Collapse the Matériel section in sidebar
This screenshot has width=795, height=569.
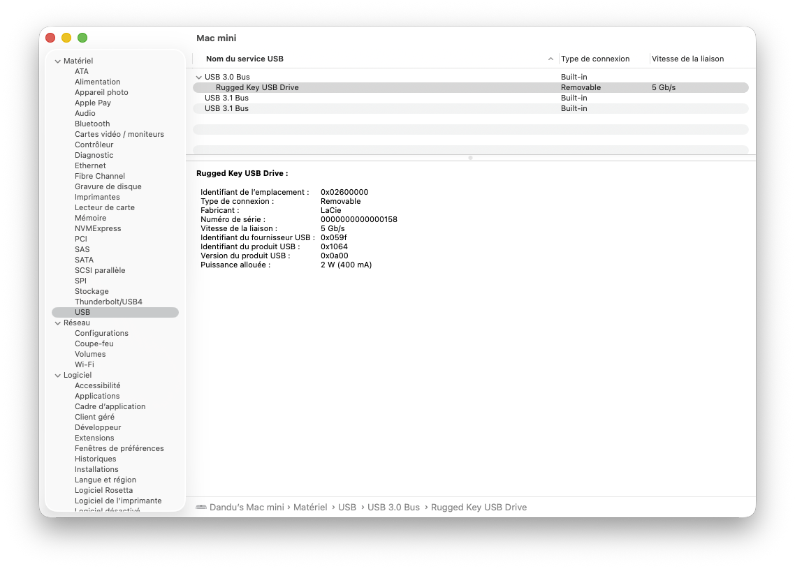(57, 61)
